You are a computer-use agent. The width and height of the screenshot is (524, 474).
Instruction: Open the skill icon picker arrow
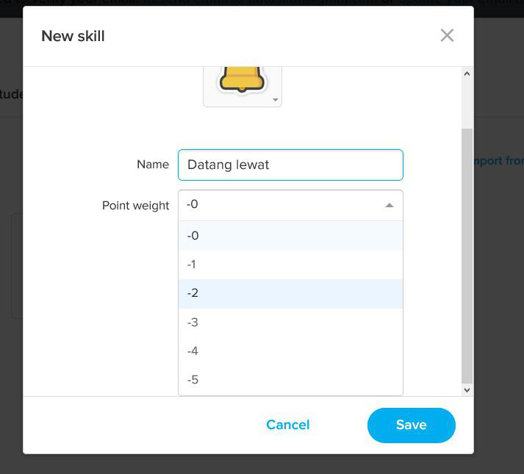click(x=276, y=100)
